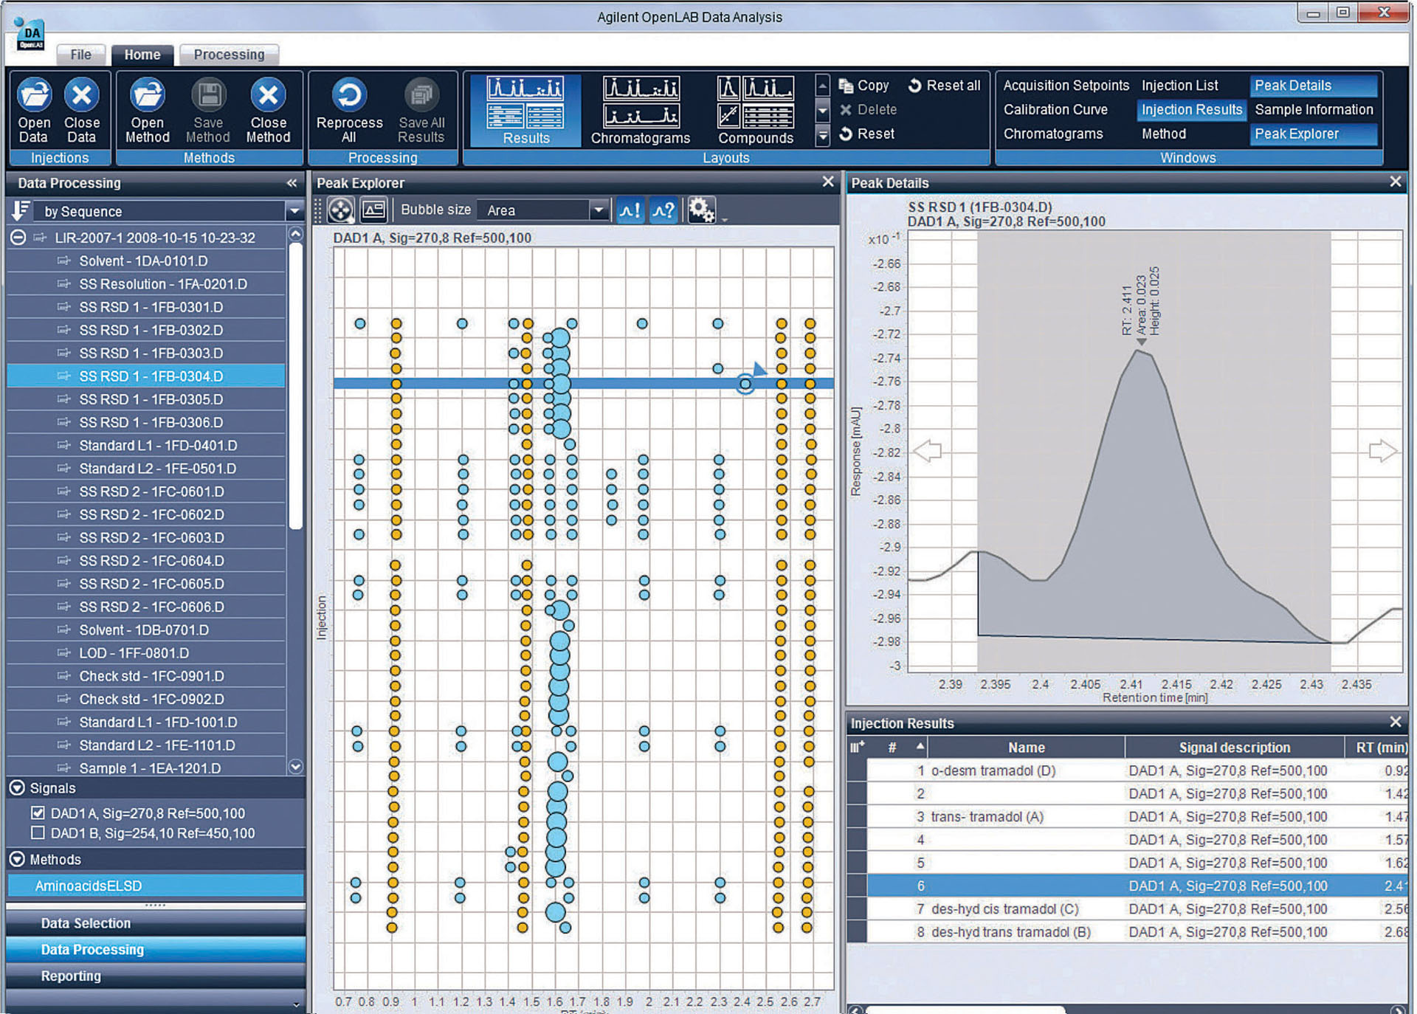This screenshot has height=1014, width=1417.
Task: Go to previous peak with left arrow
Action: pyautogui.click(x=928, y=451)
